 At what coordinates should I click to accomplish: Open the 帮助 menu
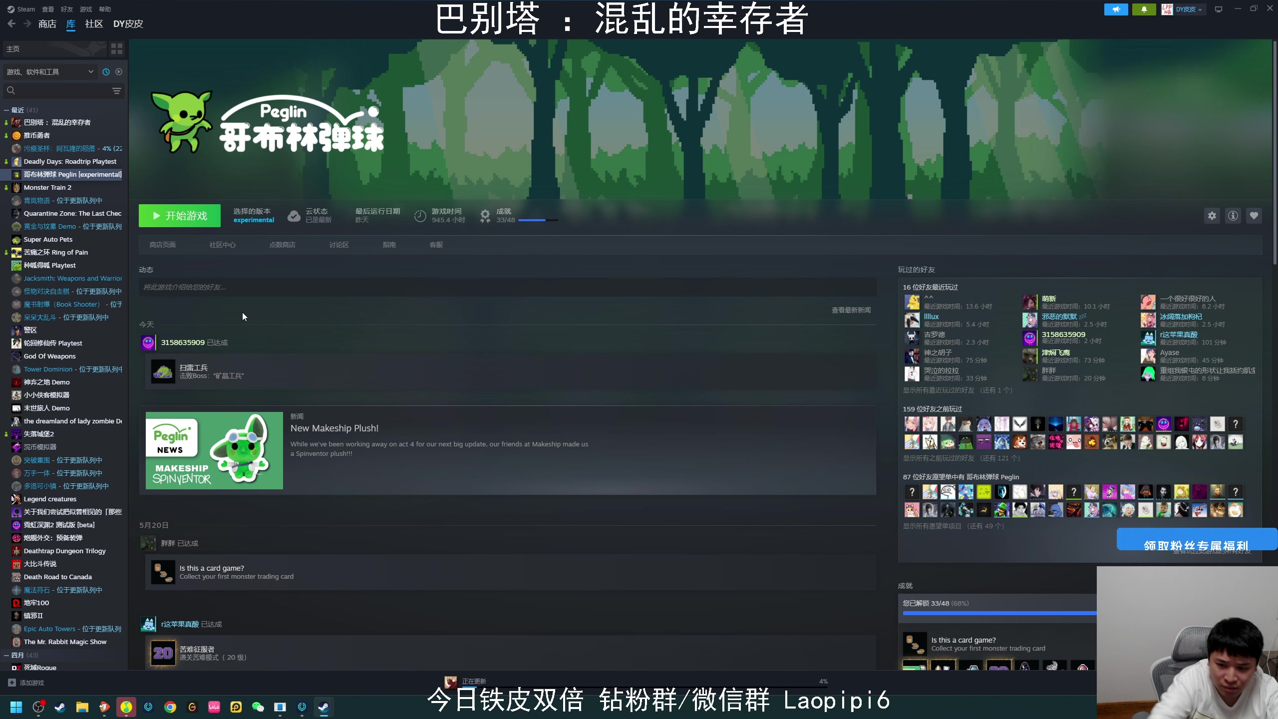click(105, 9)
